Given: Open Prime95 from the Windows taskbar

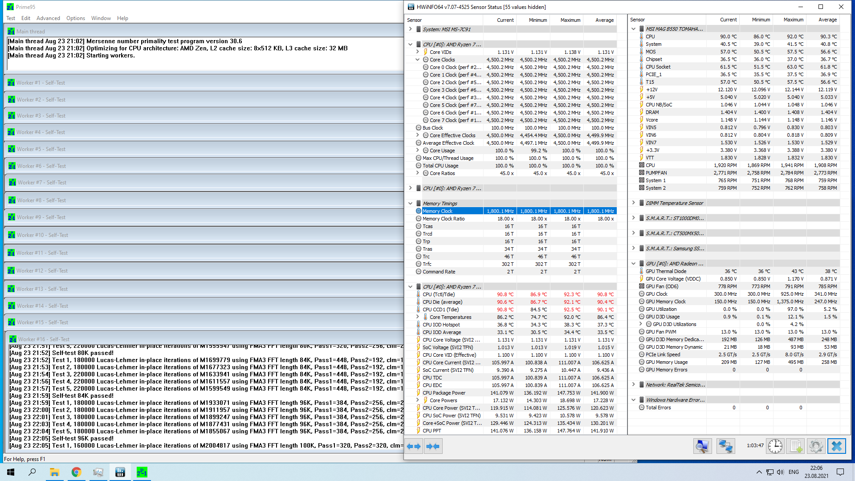Looking at the screenshot, I should 142,472.
